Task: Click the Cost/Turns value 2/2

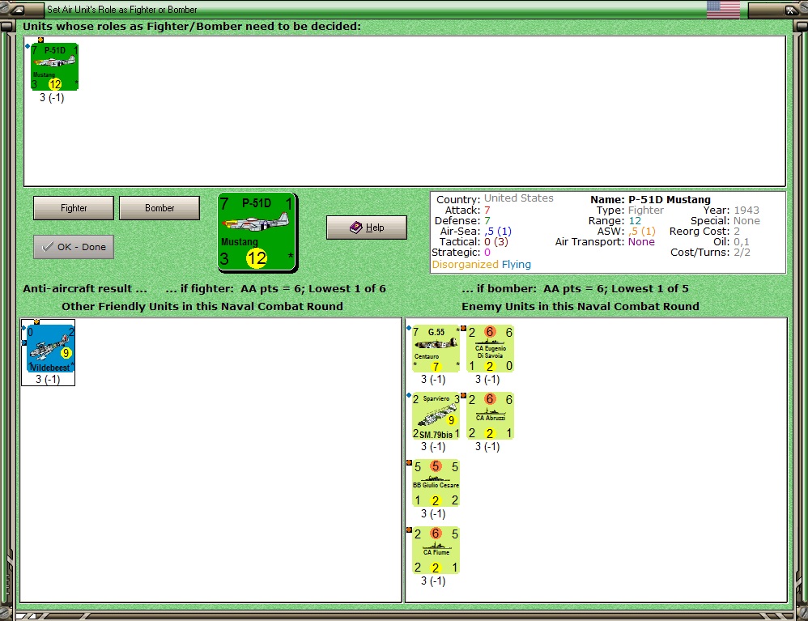Action: pyautogui.click(x=742, y=253)
